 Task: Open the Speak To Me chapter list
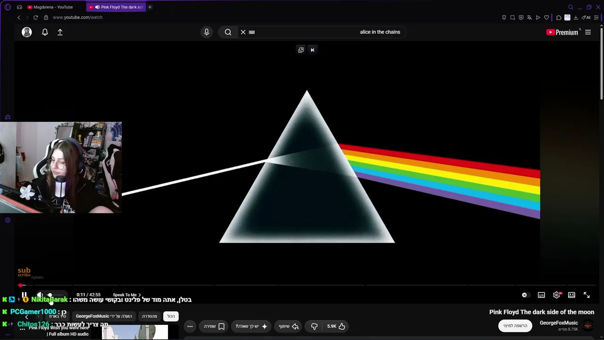126,295
